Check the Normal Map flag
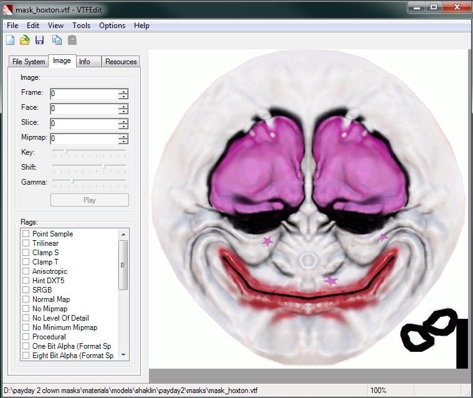Image resolution: width=473 pixels, height=398 pixels. tap(26, 299)
